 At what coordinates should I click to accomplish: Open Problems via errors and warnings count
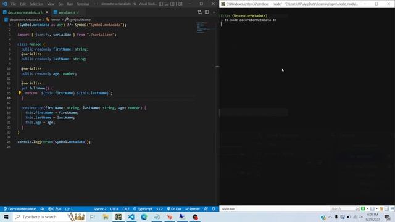[x=55, y=209]
